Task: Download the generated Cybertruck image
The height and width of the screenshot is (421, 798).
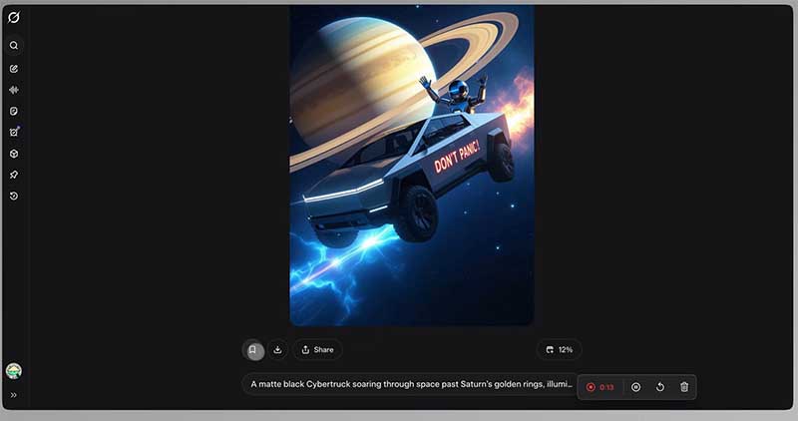Action: (277, 350)
